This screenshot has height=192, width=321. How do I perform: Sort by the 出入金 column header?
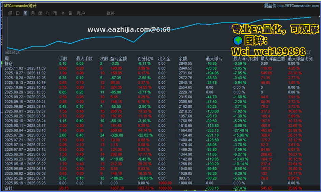point(164,59)
